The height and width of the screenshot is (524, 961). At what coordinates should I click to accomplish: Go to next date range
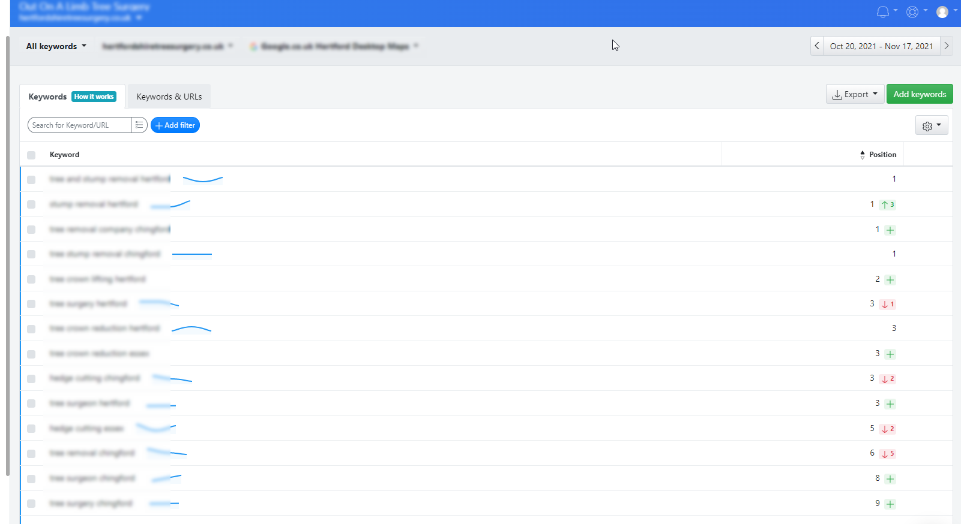(947, 46)
